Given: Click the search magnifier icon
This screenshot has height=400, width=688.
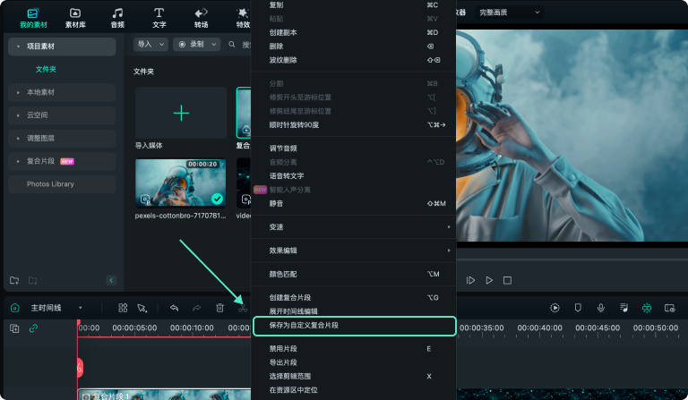Looking at the screenshot, I should click(232, 44).
